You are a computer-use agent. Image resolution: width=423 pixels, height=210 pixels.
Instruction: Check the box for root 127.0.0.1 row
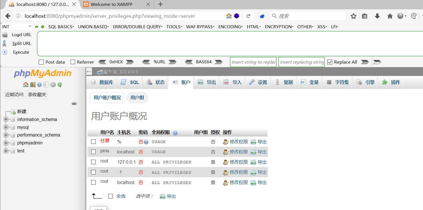[x=93, y=162]
